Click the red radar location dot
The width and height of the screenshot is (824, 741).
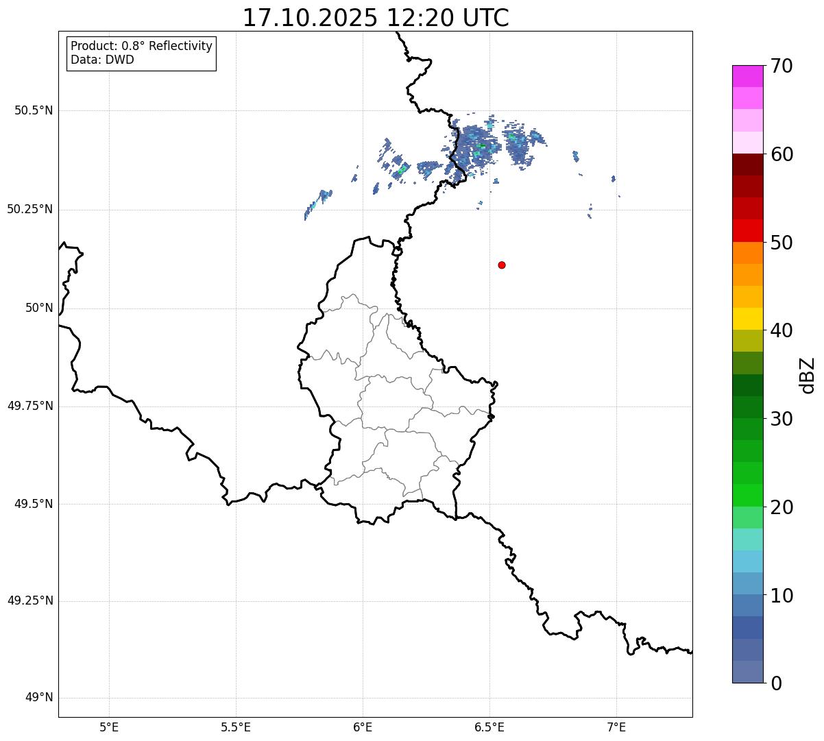pyautogui.click(x=502, y=265)
